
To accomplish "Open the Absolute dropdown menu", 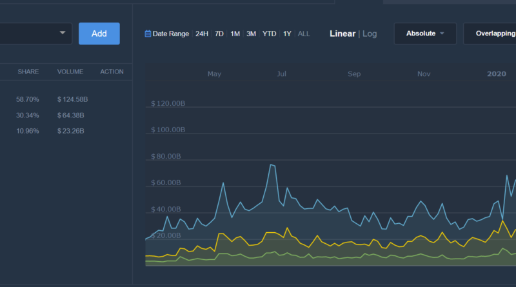I will [425, 34].
